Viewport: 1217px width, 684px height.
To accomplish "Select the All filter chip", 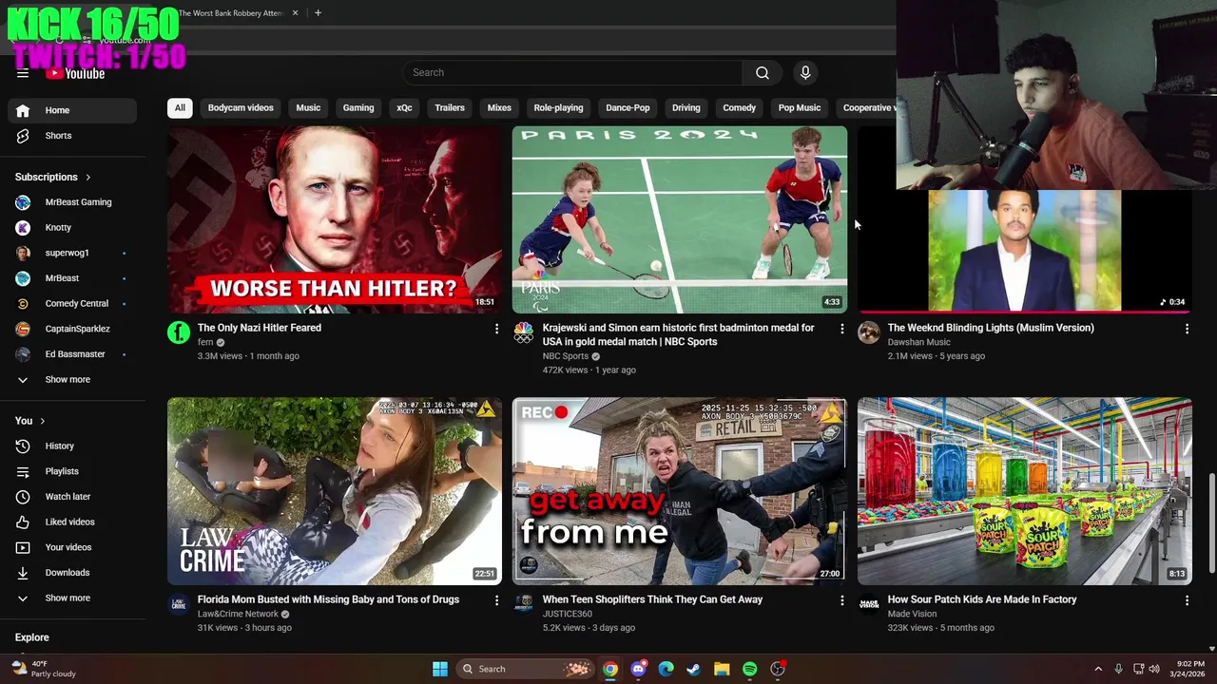I will [180, 108].
